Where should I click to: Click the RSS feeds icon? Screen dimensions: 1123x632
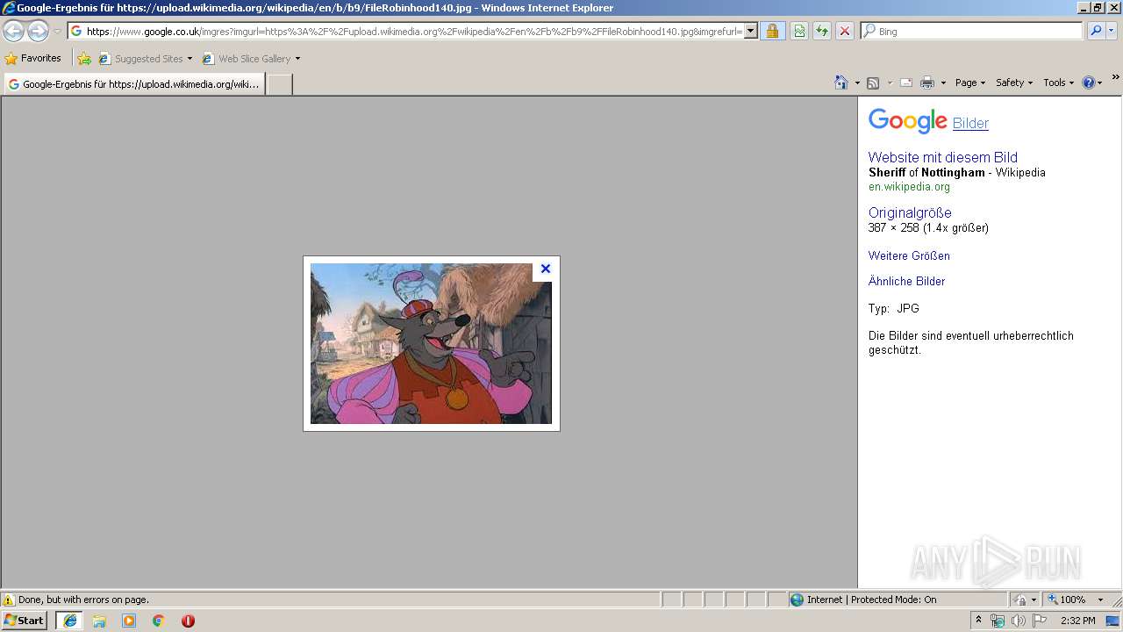(873, 83)
